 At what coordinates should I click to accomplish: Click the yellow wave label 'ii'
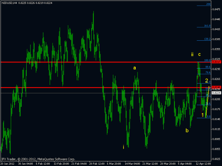(192, 54)
